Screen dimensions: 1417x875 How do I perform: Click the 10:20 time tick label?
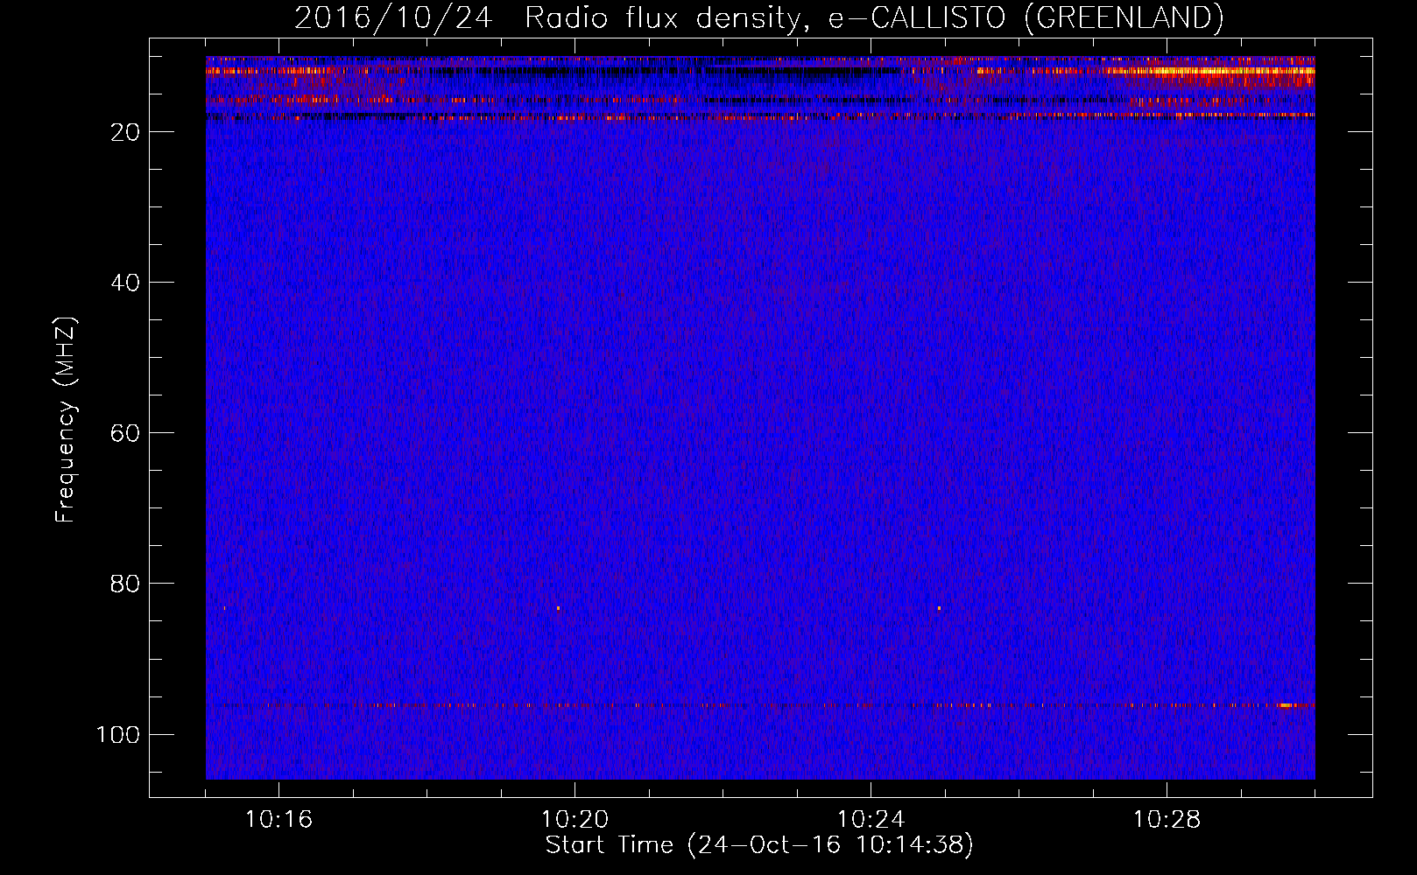pos(575,820)
